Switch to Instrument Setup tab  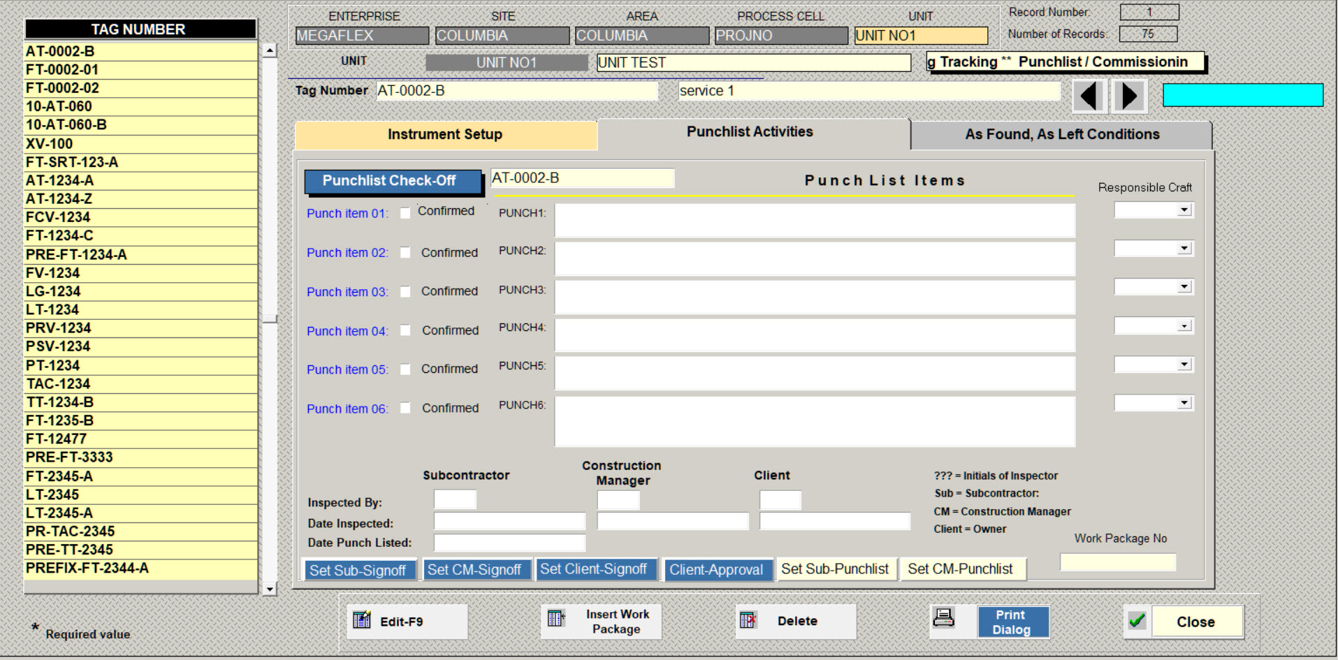[x=445, y=135]
